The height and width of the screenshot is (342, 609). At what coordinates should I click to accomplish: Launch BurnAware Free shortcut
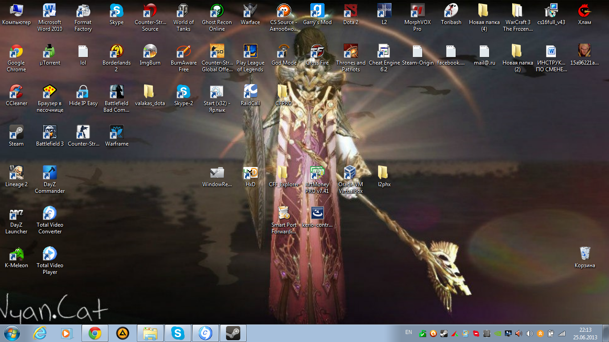[184, 58]
